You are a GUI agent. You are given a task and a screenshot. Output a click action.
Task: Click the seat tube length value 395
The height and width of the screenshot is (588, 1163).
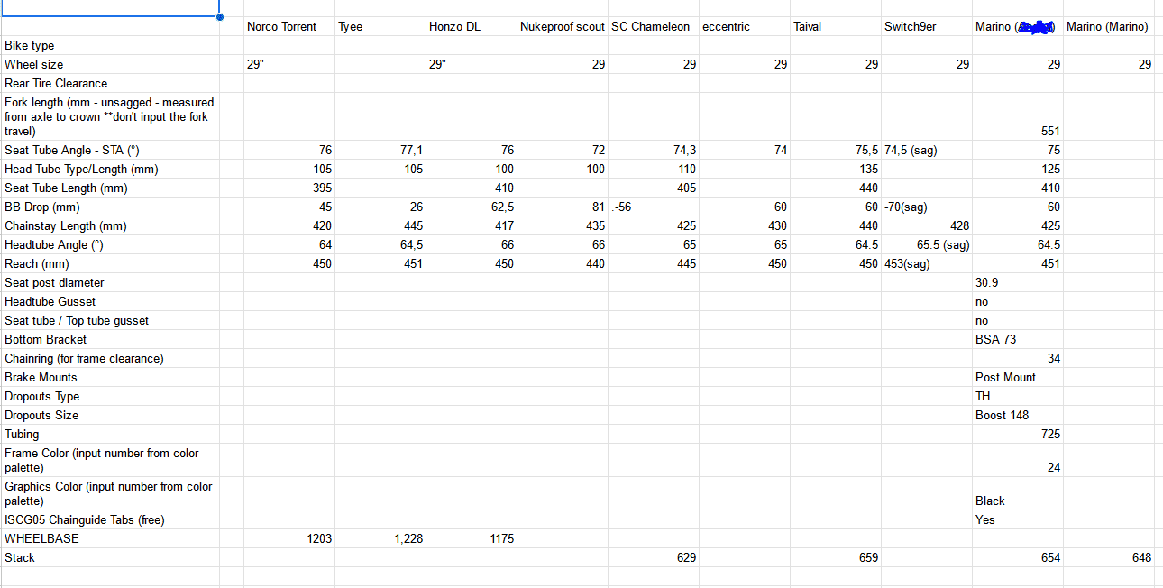click(x=289, y=188)
